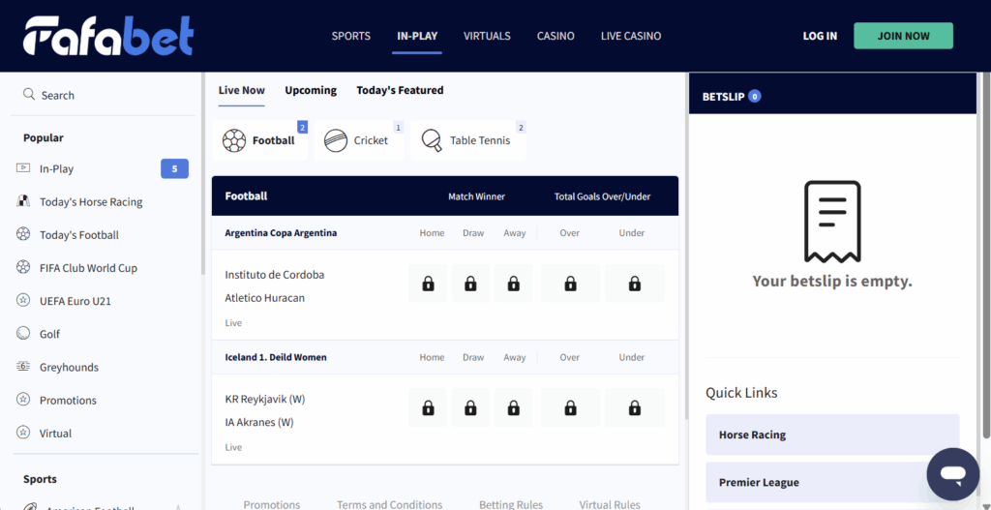Click locked Over odds for KR Reykjavik (W)
The height and width of the screenshot is (510, 991).
pos(570,407)
